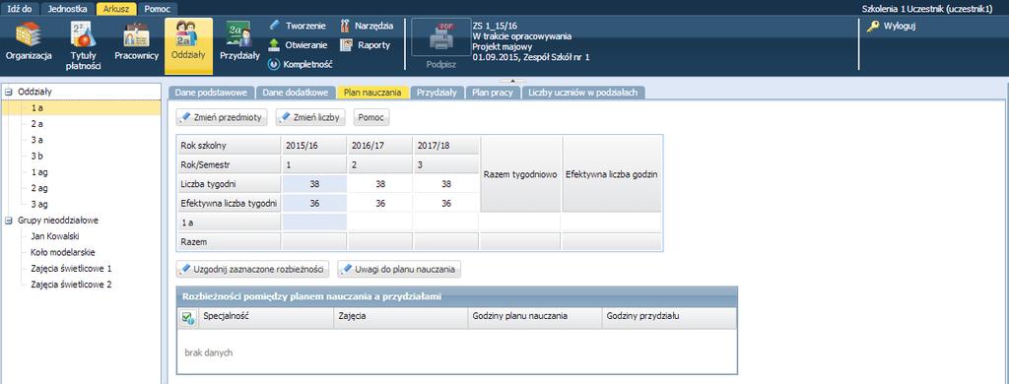Click the Specjalność column header
Screen dimensions: 1009x384
267,317
